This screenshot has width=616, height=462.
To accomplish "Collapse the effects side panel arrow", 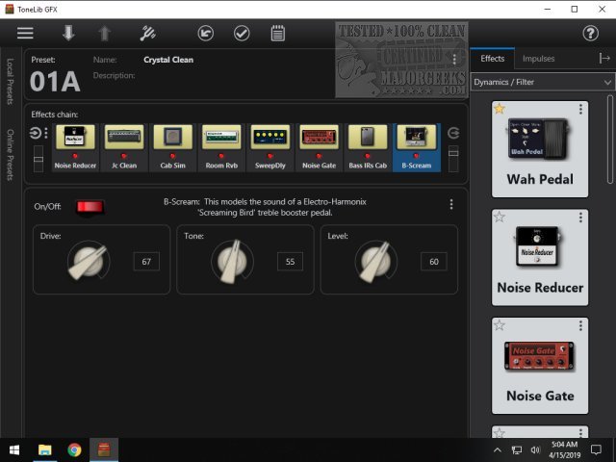I will coord(604,59).
